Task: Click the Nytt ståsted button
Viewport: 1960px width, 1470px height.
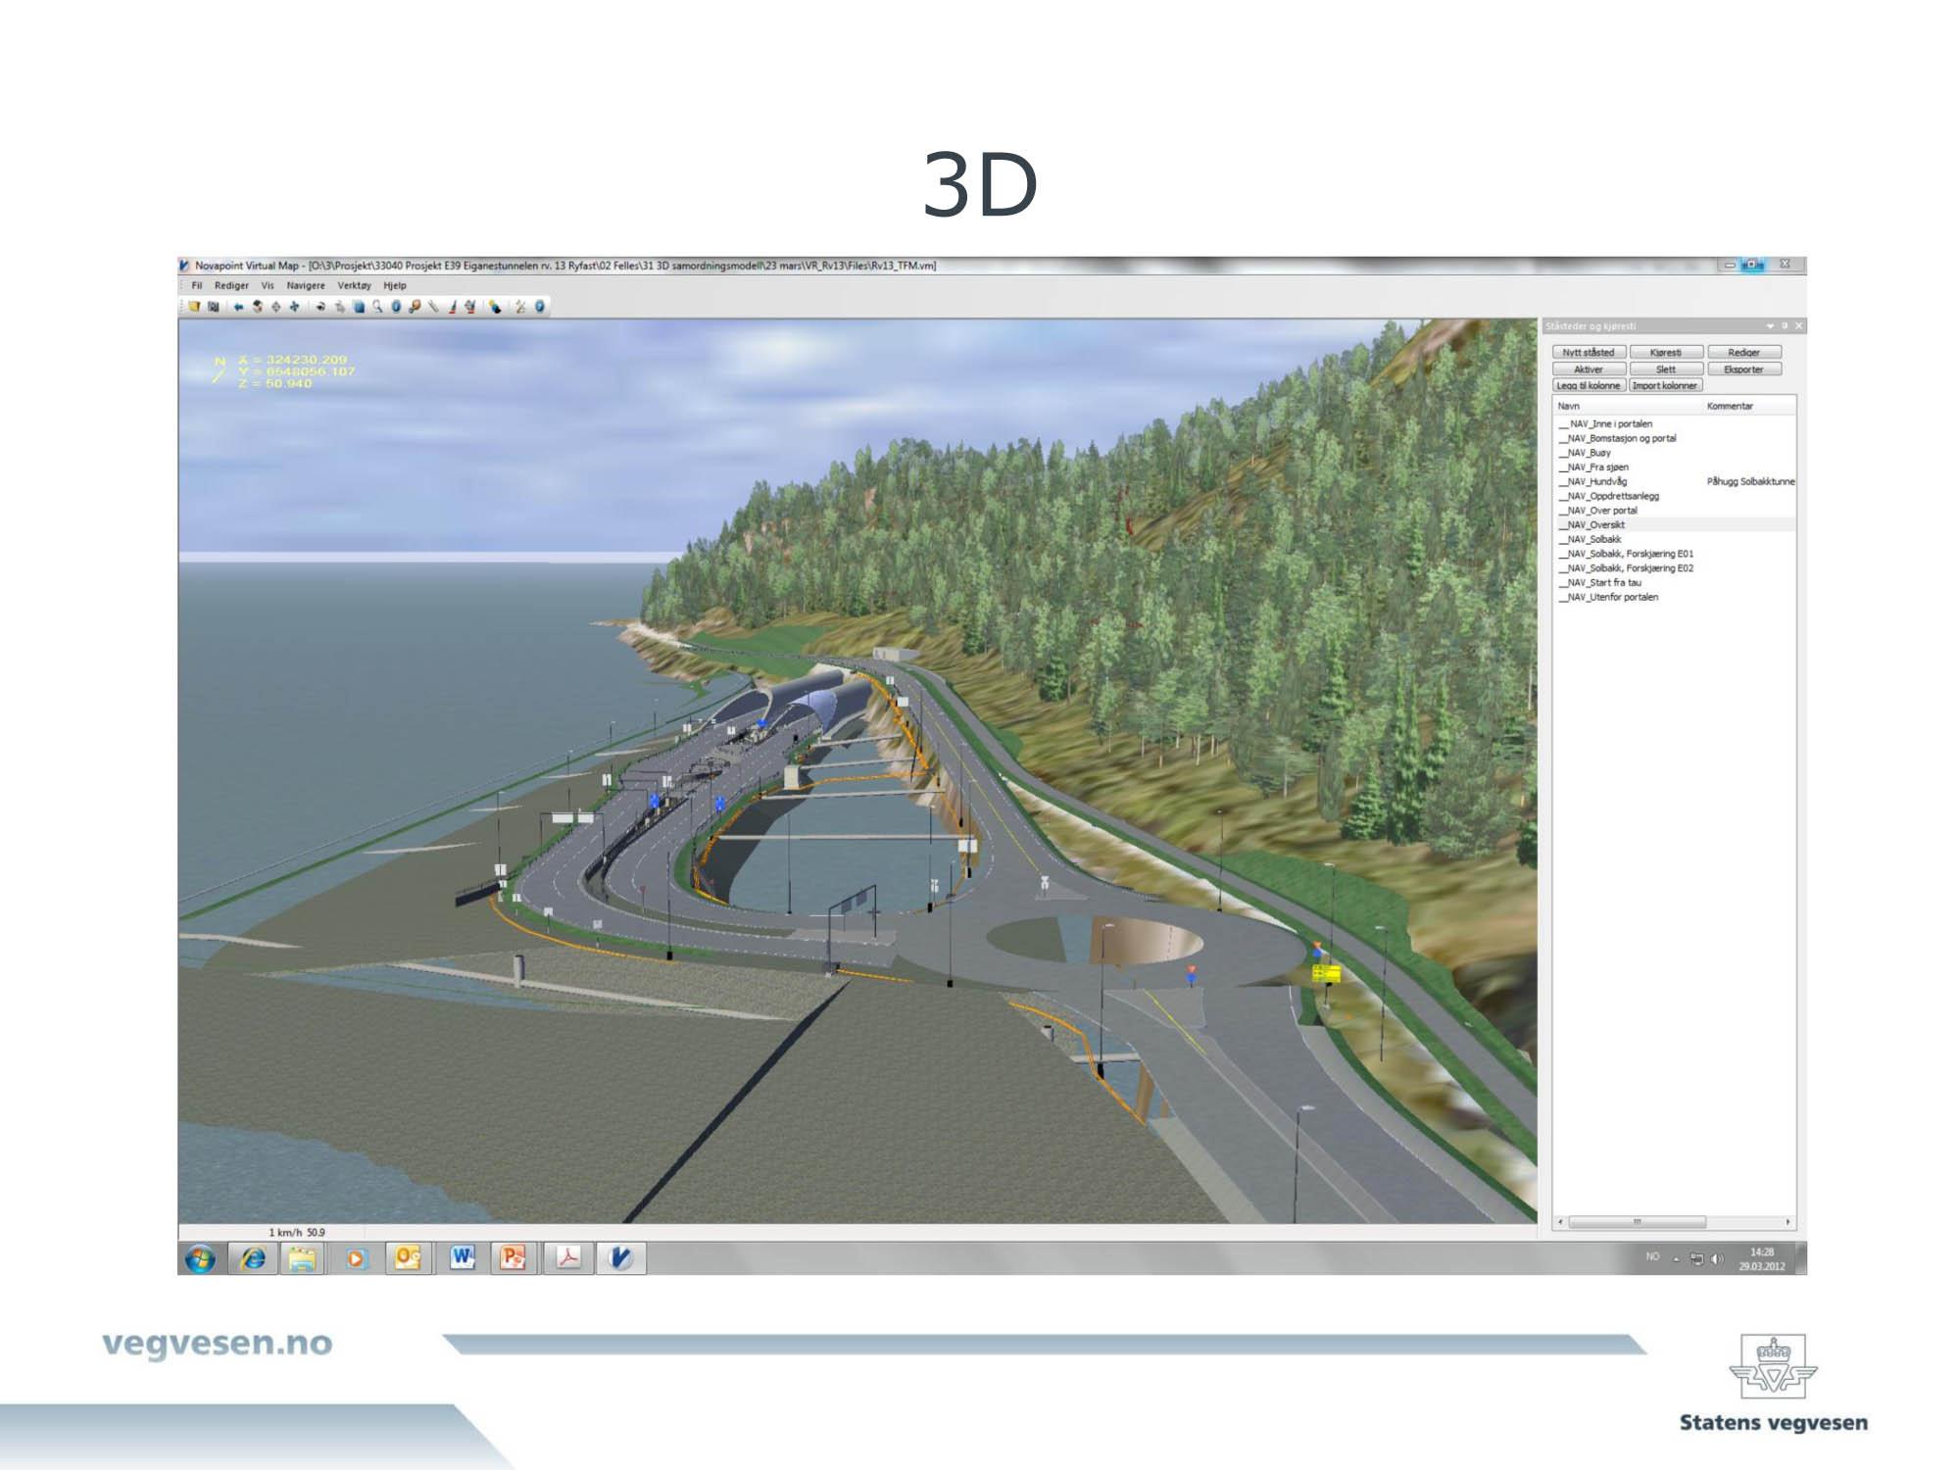Action: (1589, 352)
